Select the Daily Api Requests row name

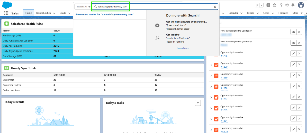tap(13, 46)
